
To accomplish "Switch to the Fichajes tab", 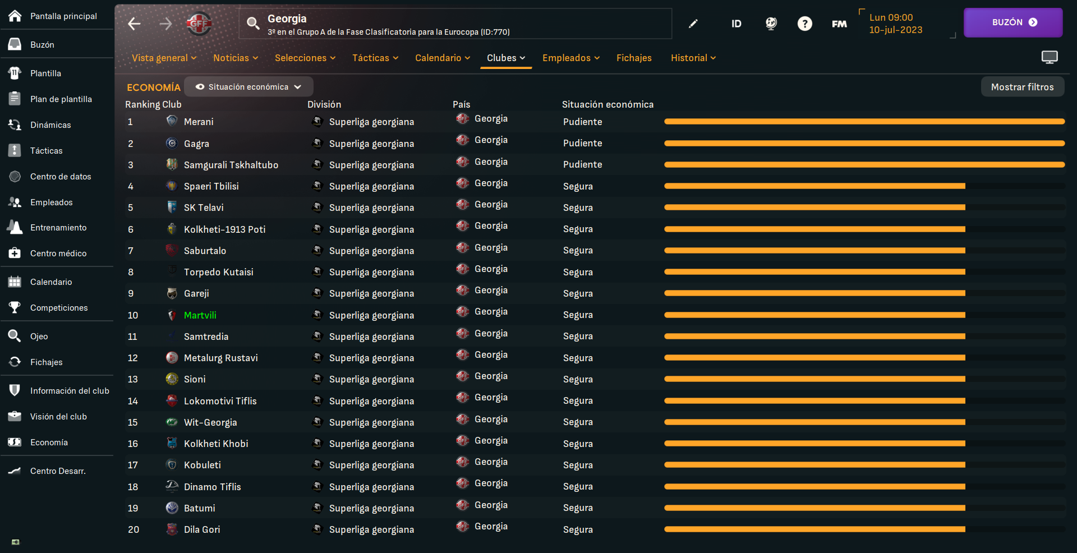I will [x=634, y=58].
